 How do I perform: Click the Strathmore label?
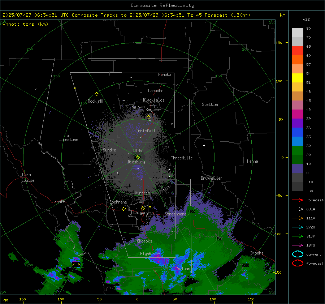point(175,214)
